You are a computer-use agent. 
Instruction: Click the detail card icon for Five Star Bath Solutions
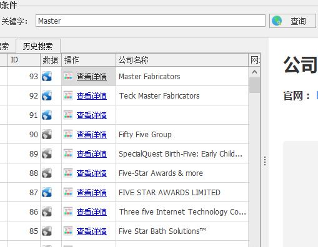[68, 231]
